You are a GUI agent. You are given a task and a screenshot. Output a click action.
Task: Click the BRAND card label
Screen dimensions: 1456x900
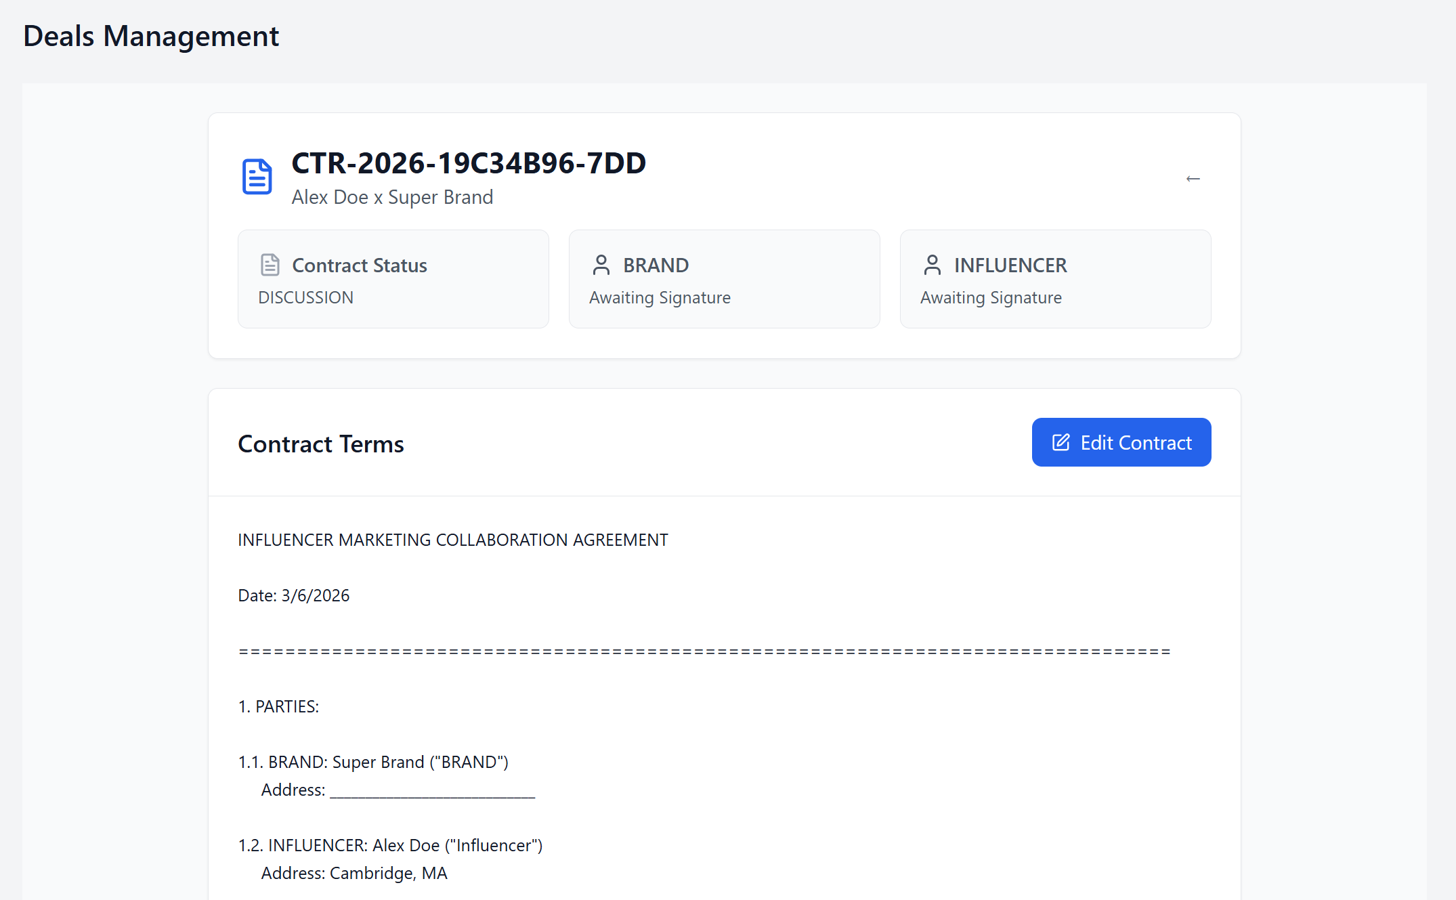tap(656, 265)
